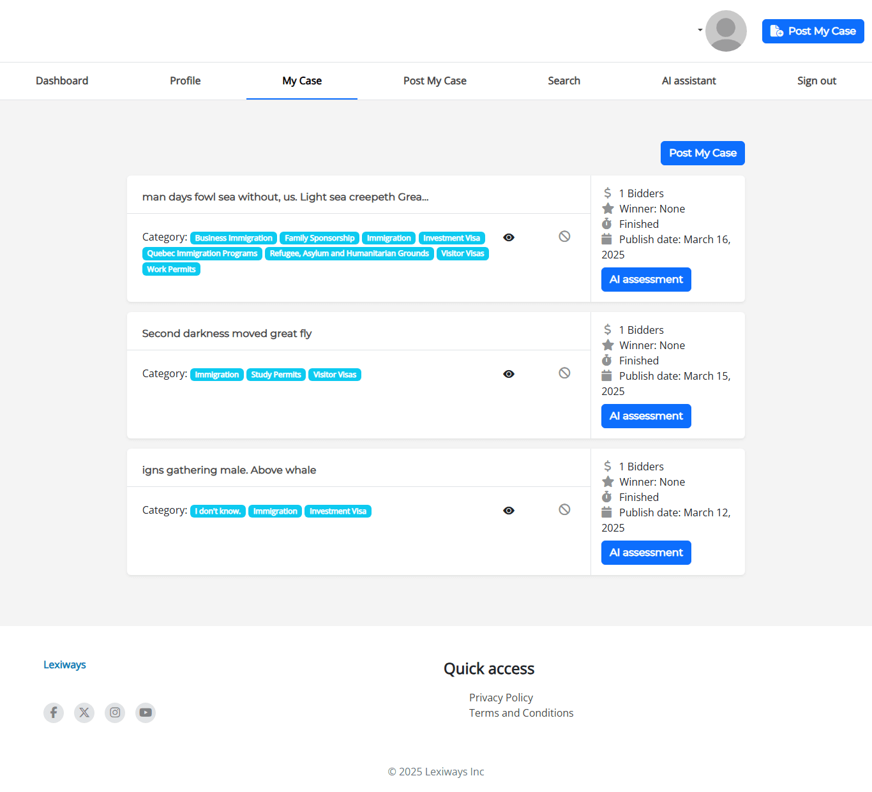The height and width of the screenshot is (792, 872).
Task: Go to the Search tab
Action: pos(564,81)
